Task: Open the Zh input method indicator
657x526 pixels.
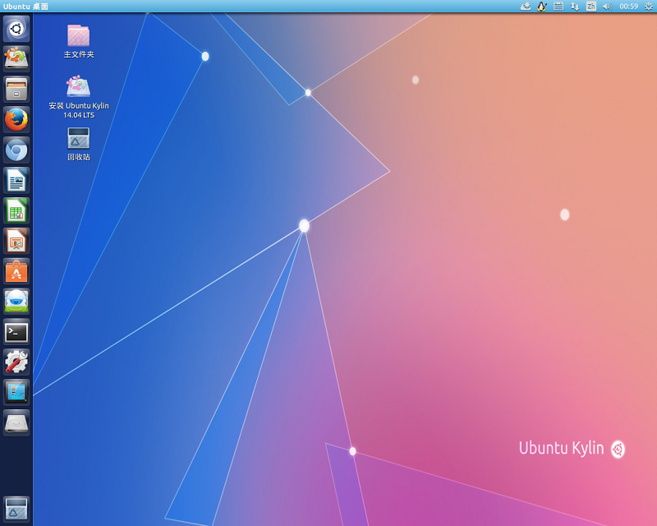Action: (591, 7)
